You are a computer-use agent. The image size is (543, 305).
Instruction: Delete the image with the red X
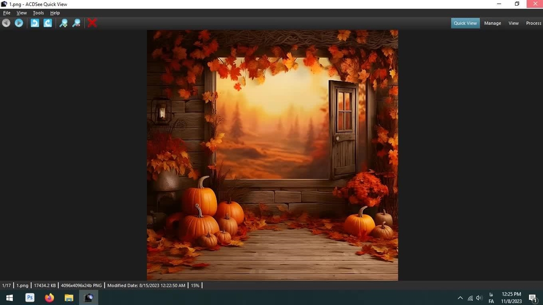pyautogui.click(x=92, y=23)
